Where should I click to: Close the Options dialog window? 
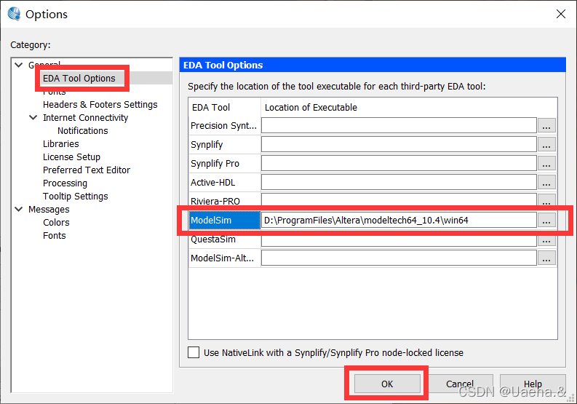561,14
